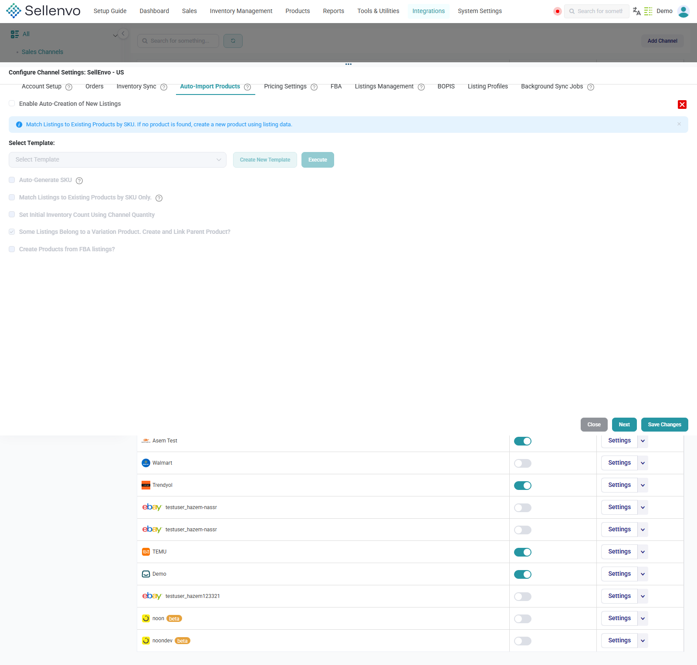Click the Sellenvo logo icon
697x665 pixels.
pyautogui.click(x=14, y=11)
